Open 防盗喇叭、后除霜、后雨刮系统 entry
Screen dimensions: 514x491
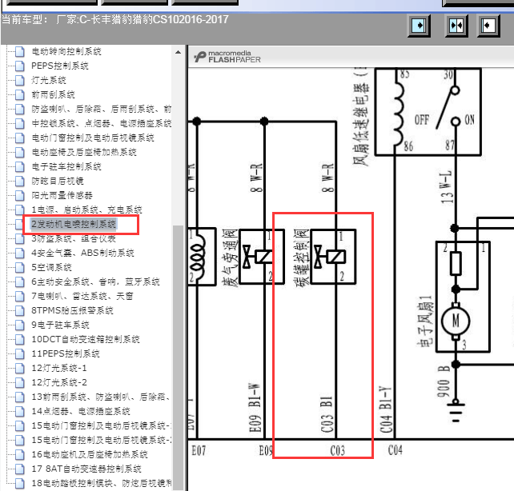[x=102, y=109]
